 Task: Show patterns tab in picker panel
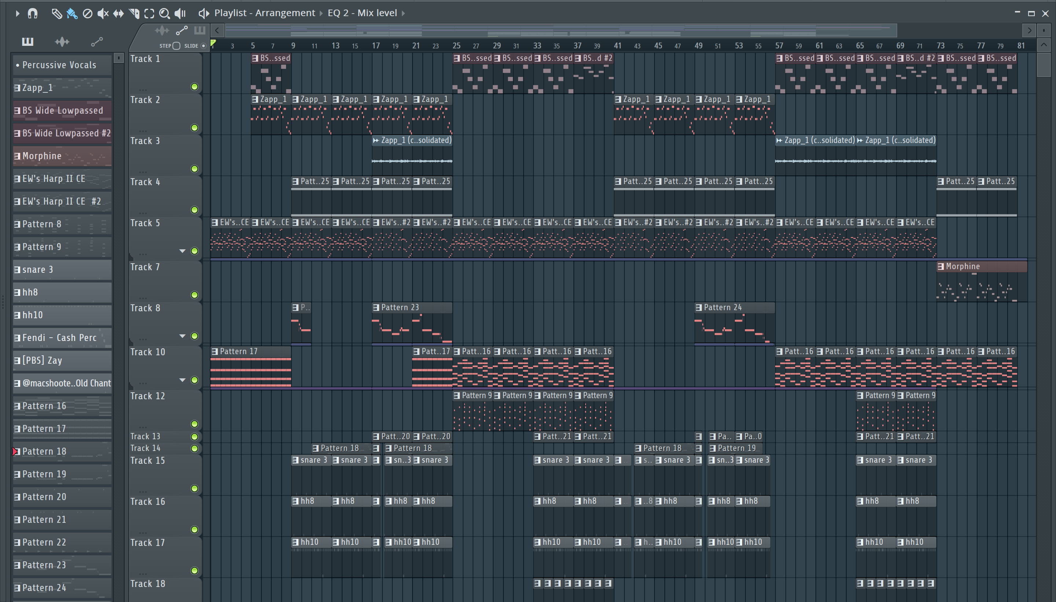pos(28,41)
